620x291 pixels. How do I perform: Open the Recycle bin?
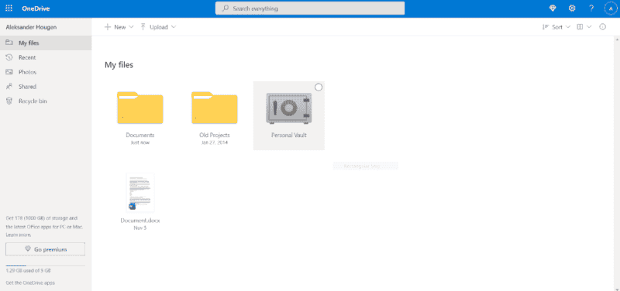click(x=46, y=101)
